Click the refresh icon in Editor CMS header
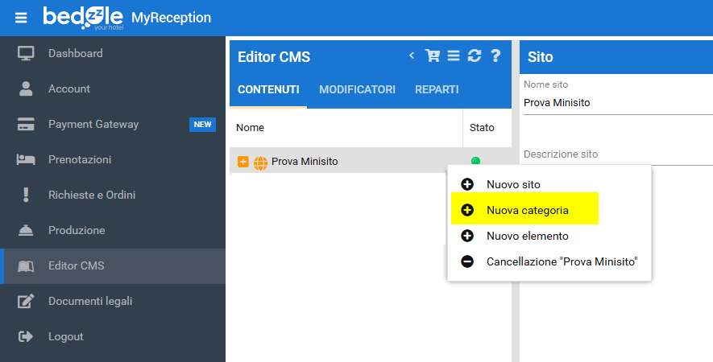The width and height of the screenshot is (713, 362). point(475,56)
